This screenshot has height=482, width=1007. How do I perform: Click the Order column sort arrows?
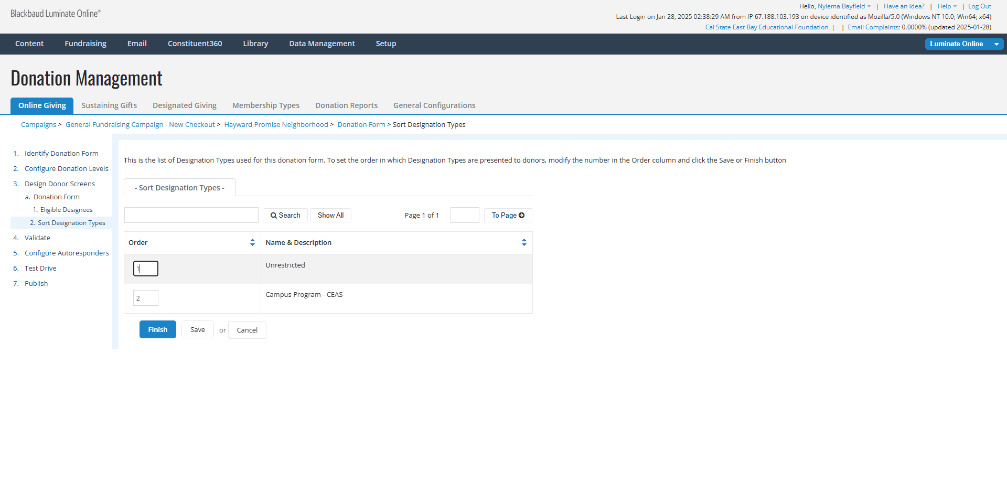tap(252, 242)
